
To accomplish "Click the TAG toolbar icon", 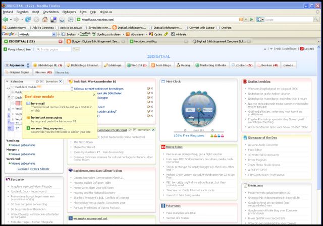I will [62, 20].
